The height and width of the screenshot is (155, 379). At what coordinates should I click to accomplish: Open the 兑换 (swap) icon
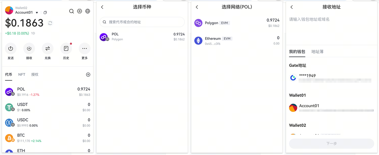tap(47, 48)
